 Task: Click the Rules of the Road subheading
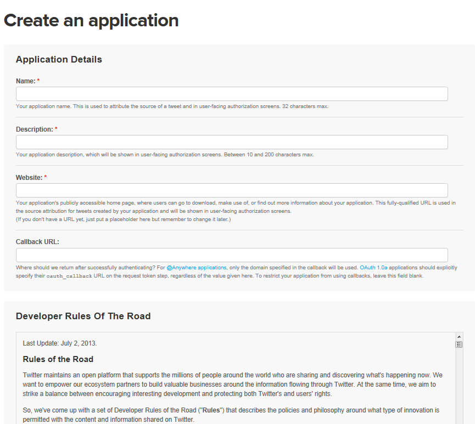tap(58, 359)
